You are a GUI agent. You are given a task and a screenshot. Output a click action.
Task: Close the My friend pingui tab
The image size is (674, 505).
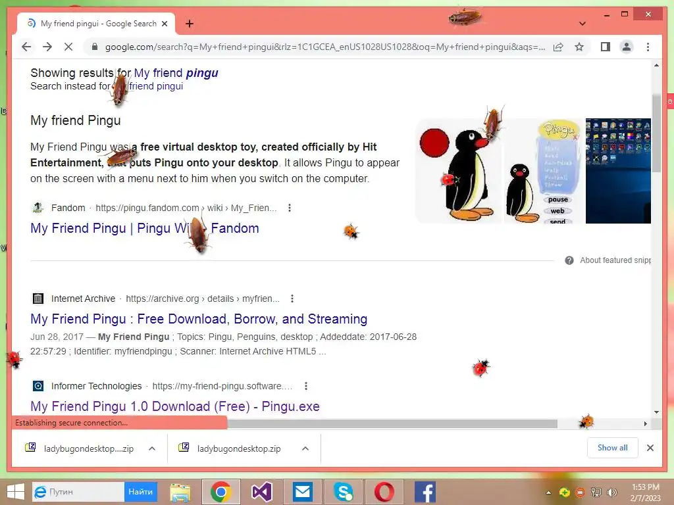(164, 24)
